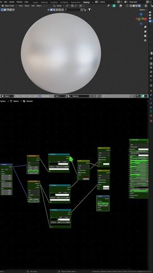Open the Global transform orientation dropdown
Image resolution: width=153 pixels, height=273 pixels.
click(x=59, y=6)
